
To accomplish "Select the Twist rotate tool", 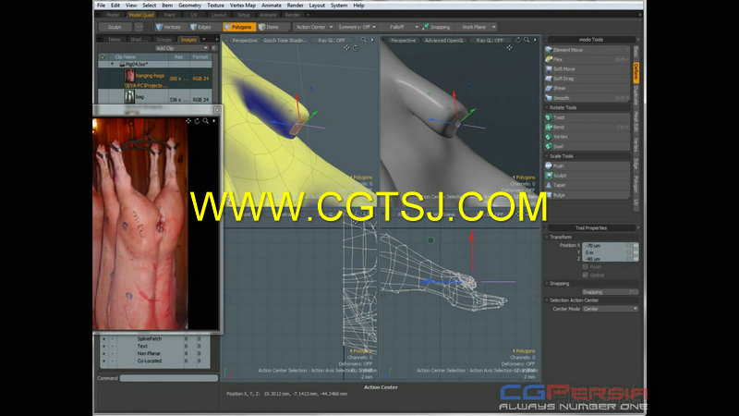I will (588, 117).
